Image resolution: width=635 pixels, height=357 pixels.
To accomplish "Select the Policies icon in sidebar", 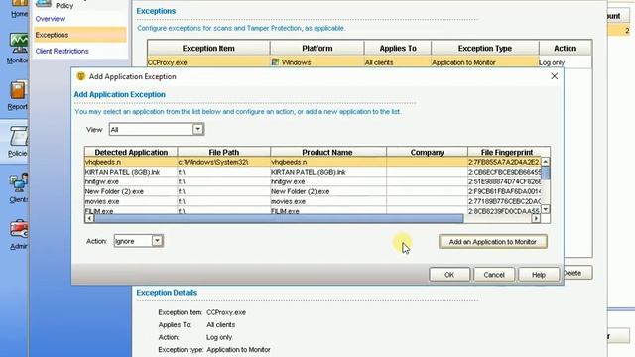I will pos(19,136).
